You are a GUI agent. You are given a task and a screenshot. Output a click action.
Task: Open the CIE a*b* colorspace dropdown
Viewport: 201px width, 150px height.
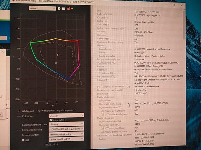pyautogui.click(x=66, y=116)
